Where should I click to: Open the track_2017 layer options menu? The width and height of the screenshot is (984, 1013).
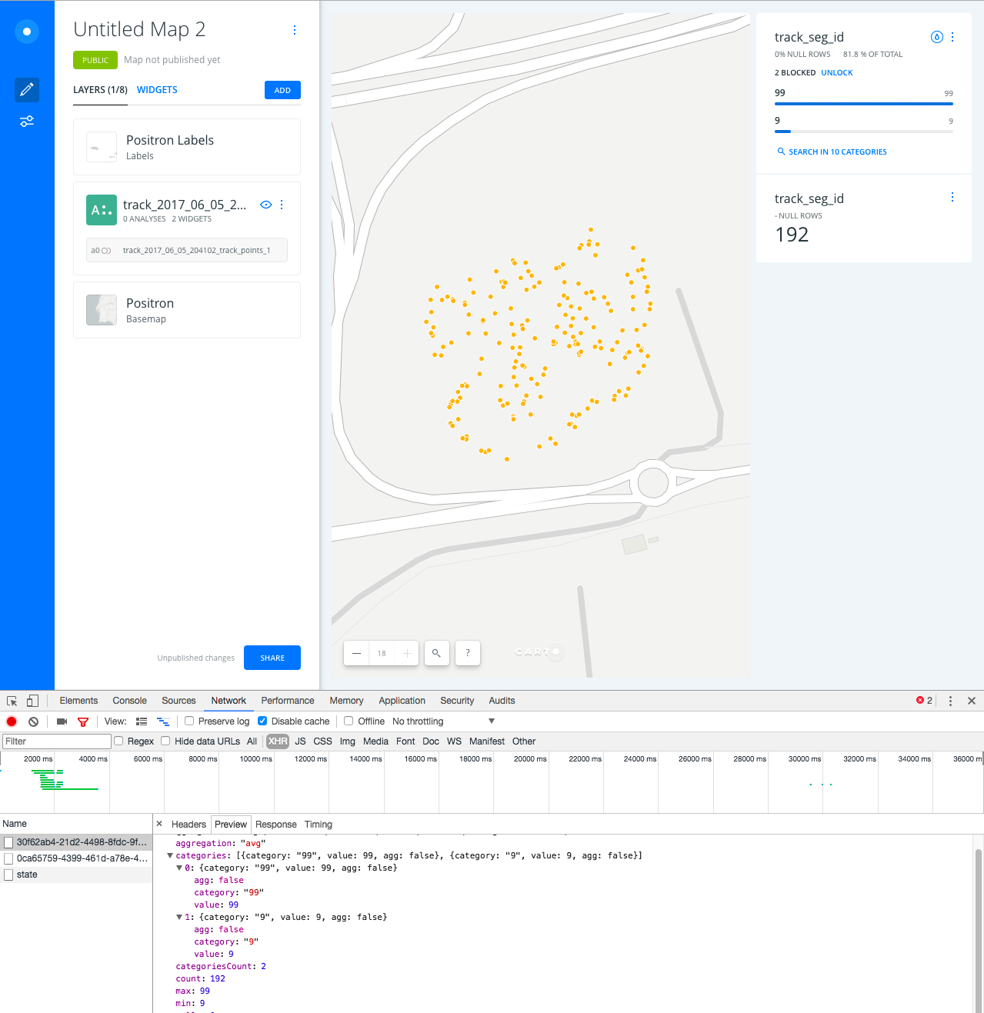[282, 205]
